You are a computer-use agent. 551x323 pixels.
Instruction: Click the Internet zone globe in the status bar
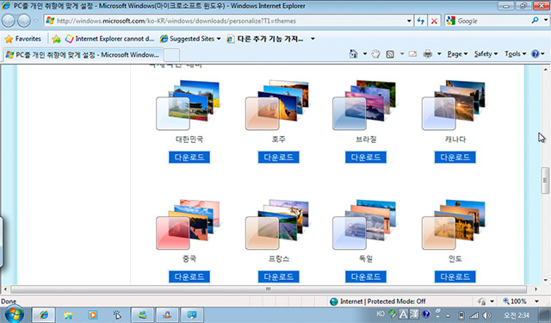point(333,301)
